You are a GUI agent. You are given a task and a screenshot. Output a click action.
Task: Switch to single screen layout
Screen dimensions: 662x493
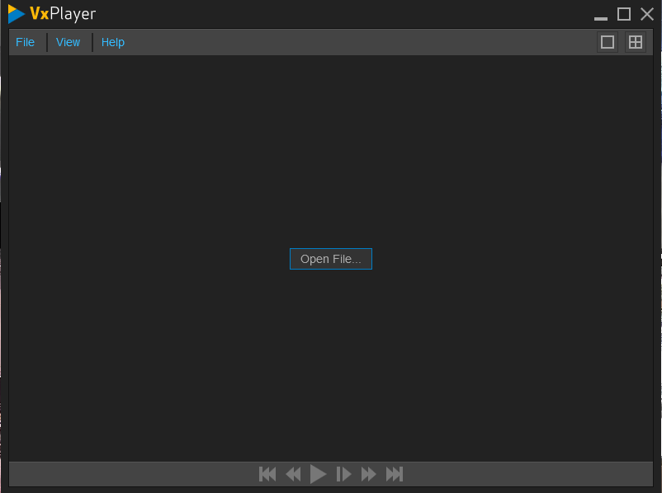[608, 41]
